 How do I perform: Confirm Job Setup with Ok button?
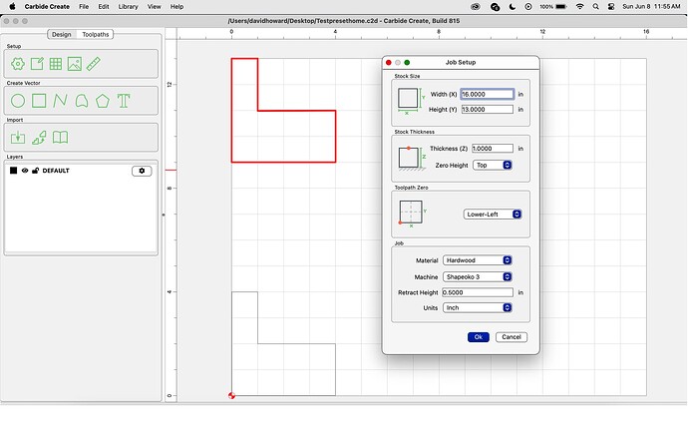pos(479,337)
